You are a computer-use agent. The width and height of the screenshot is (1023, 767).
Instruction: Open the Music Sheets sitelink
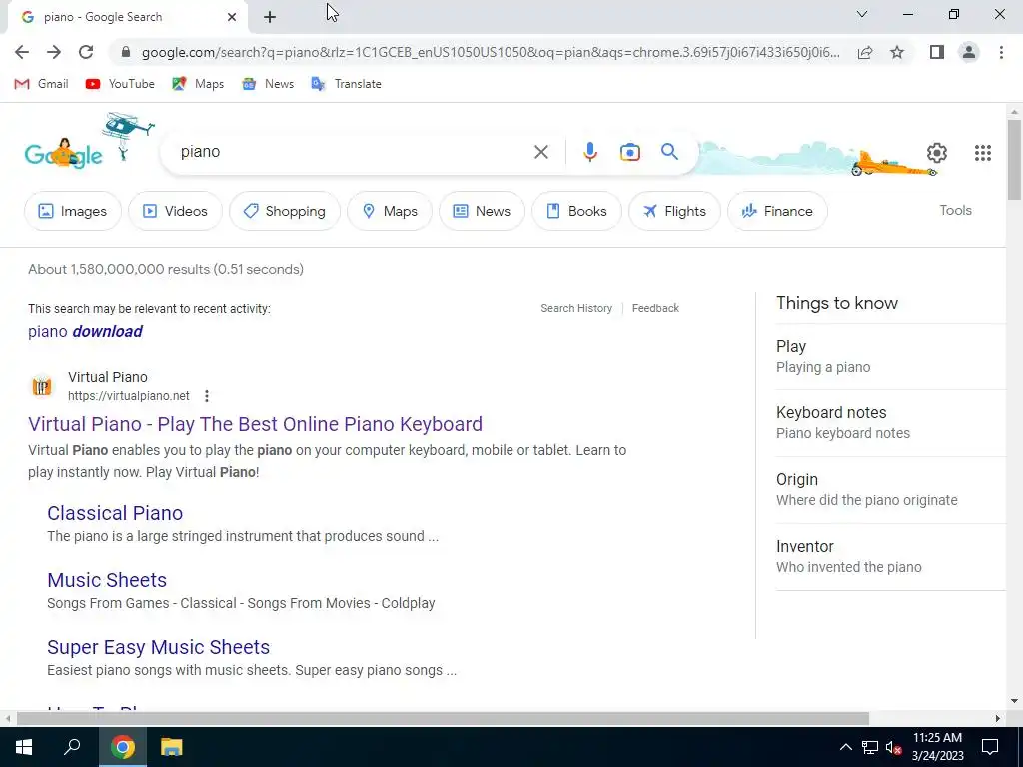coord(107,580)
